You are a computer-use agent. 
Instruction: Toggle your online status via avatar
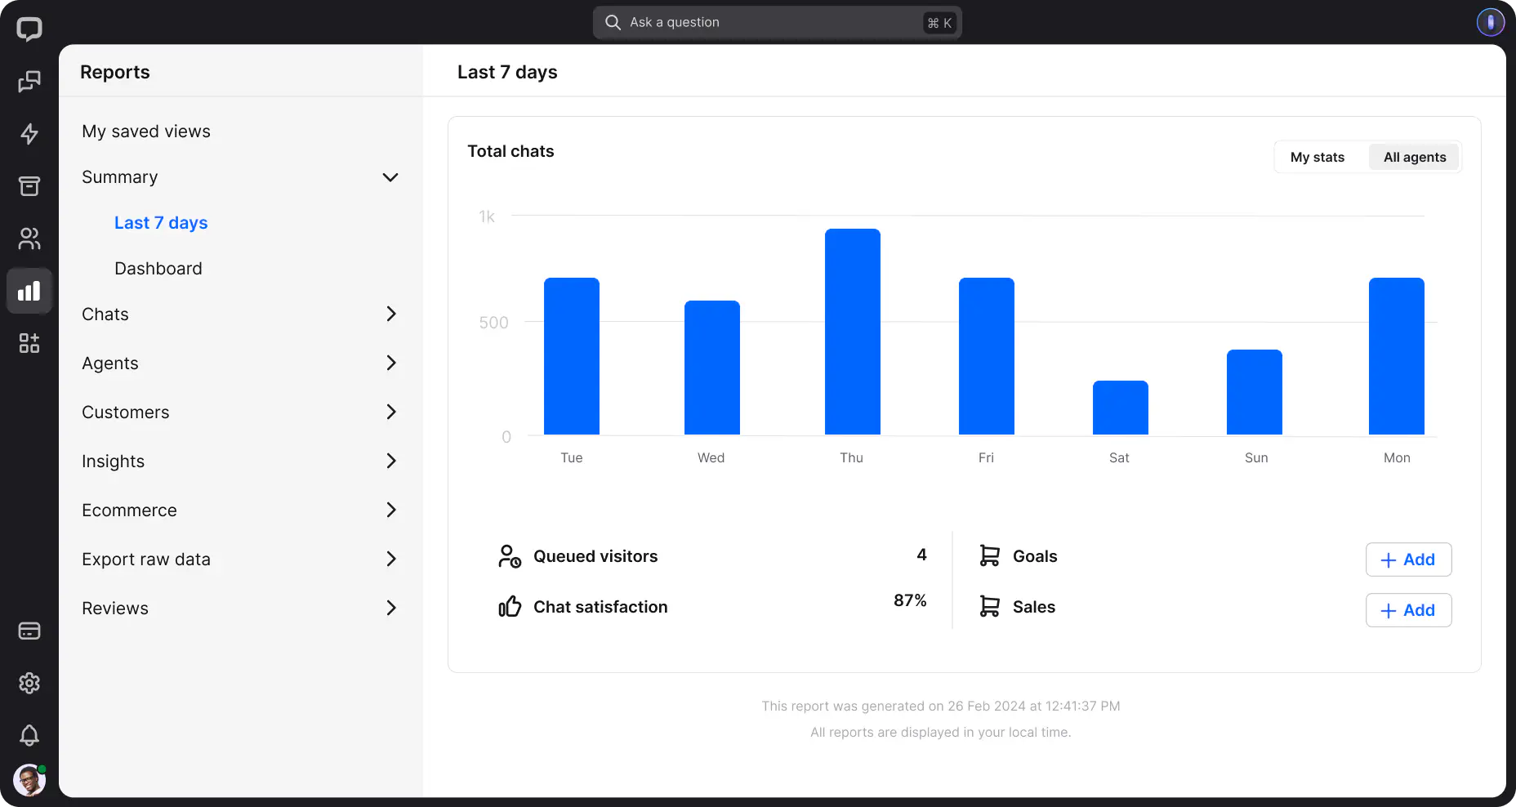point(29,779)
